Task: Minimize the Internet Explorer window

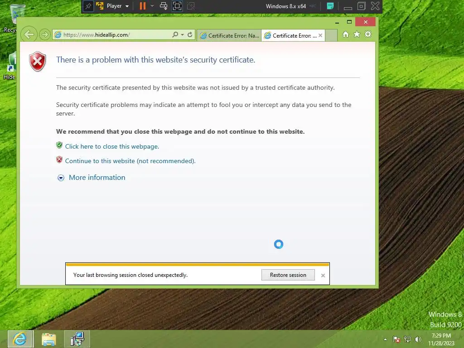Action: 337,22
